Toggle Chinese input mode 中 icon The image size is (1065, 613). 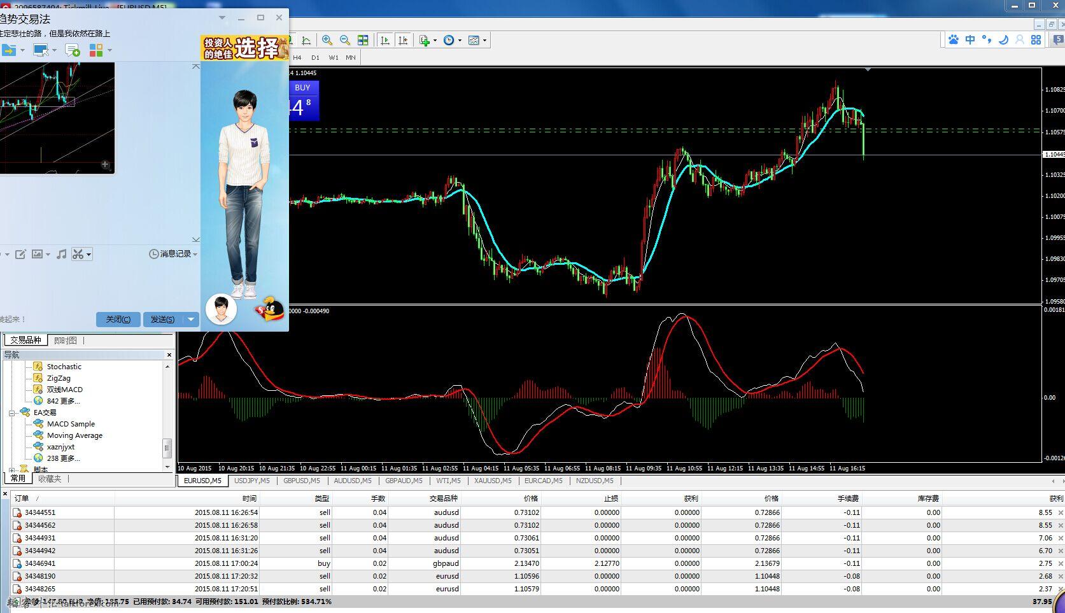click(970, 39)
